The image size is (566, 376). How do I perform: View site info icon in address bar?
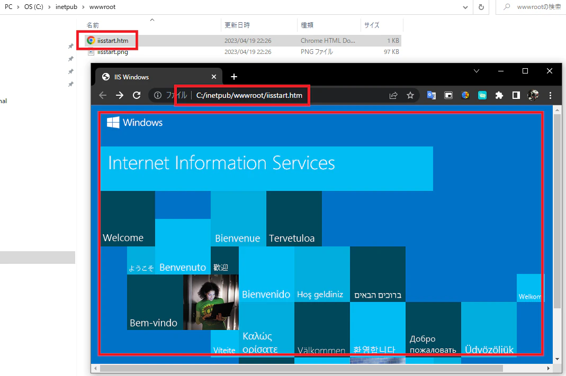158,95
